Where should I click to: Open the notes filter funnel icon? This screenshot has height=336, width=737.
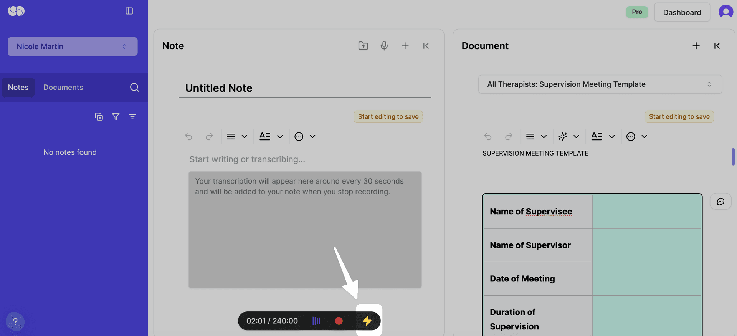coord(116,116)
